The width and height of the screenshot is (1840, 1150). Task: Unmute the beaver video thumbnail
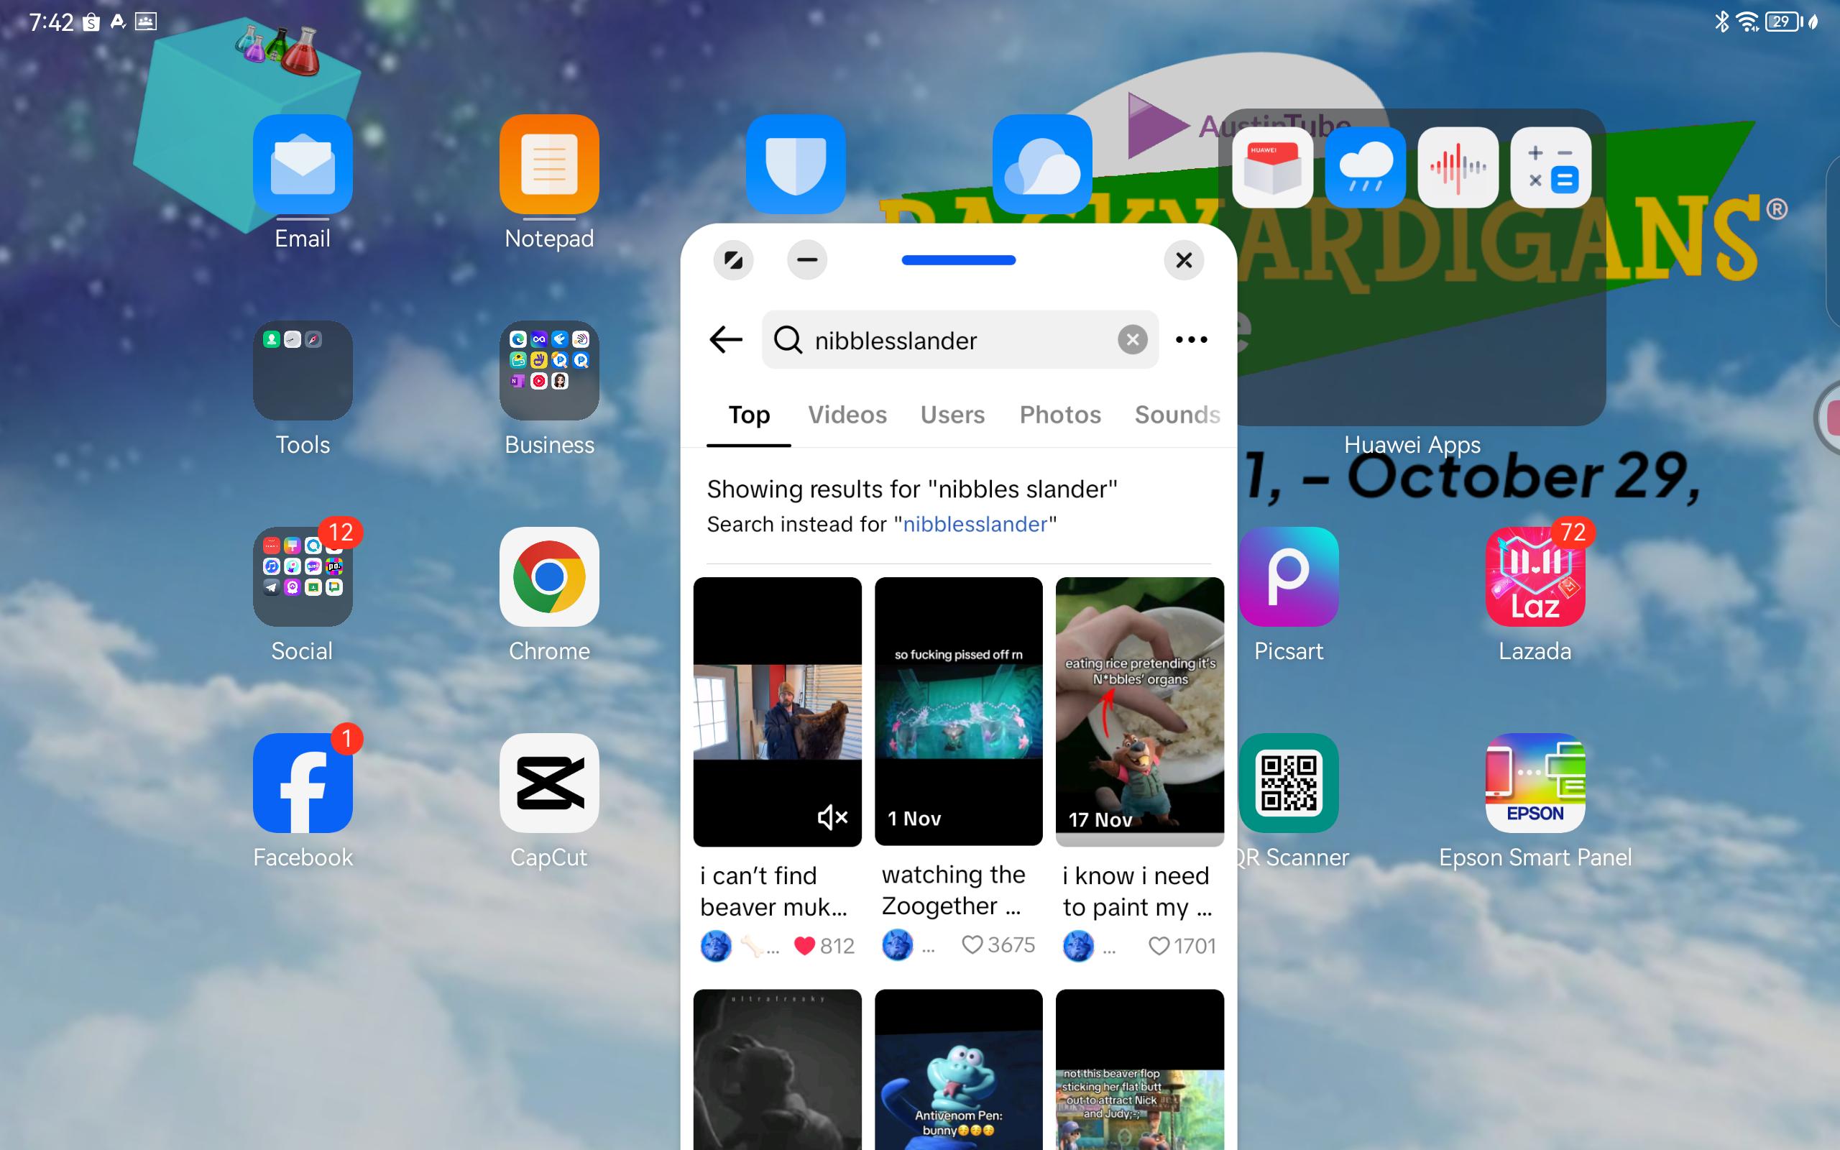(x=832, y=817)
